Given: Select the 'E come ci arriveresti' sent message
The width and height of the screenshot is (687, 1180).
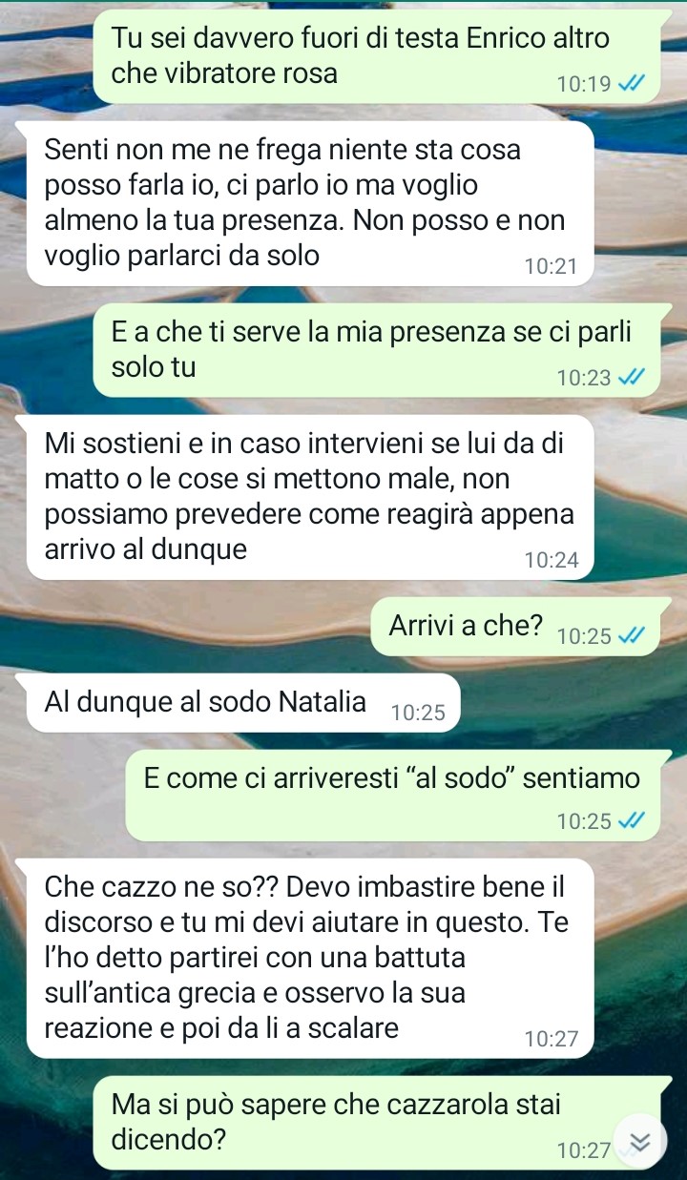Looking at the screenshot, I should (393, 796).
